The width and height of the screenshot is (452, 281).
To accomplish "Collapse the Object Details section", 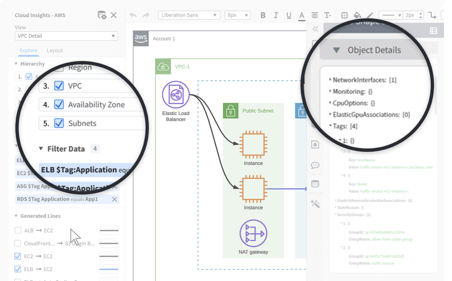I will 336,50.
